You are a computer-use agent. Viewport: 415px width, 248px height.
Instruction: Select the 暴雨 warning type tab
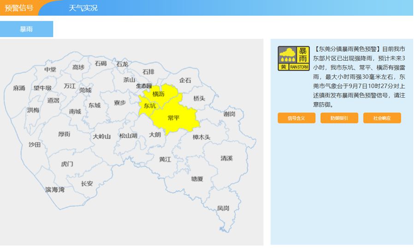26,29
